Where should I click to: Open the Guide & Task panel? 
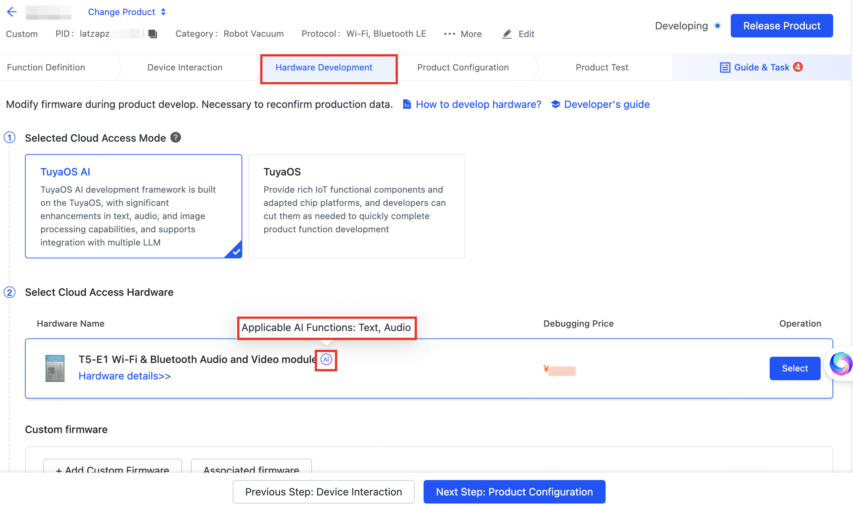(x=762, y=68)
